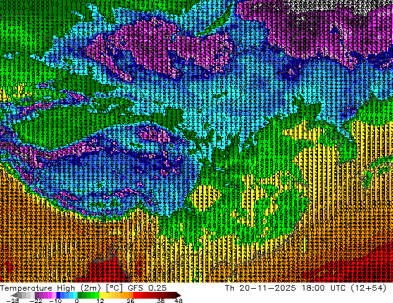This screenshot has height=303, width=393.
Task: Click the '[°C]' unit label
Action: pyautogui.click(x=114, y=288)
